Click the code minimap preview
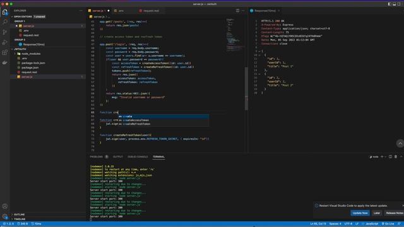The image size is (404, 227). 234,35
